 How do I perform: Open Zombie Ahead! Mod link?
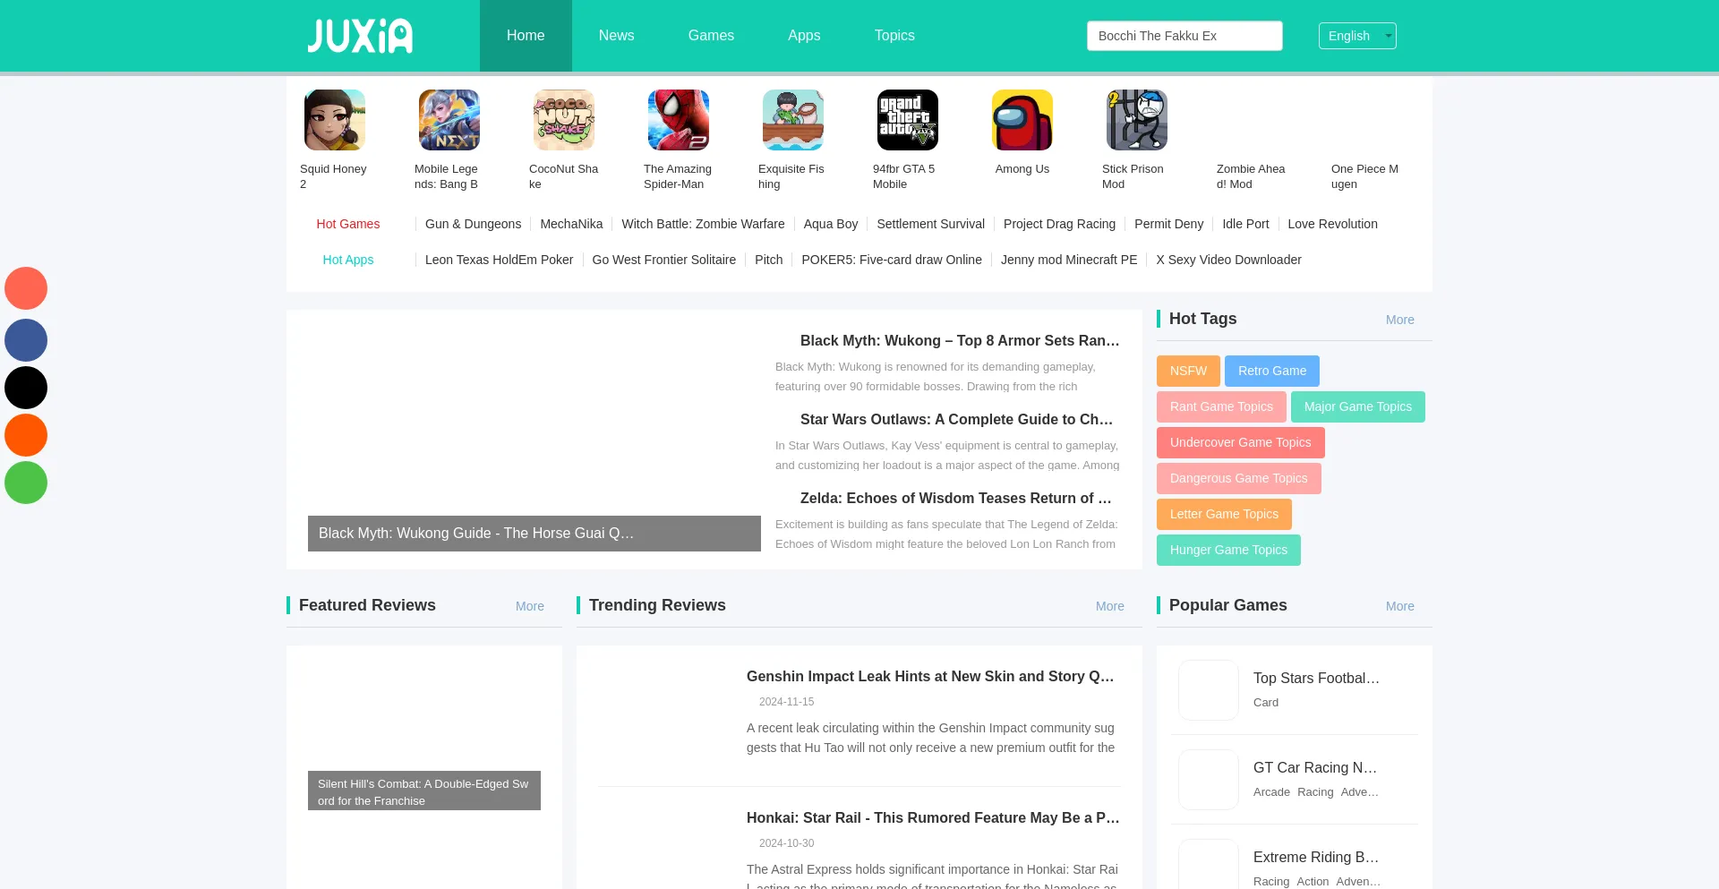click(1252, 176)
